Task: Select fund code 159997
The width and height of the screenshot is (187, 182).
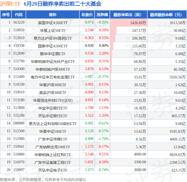Action: pos(19,170)
